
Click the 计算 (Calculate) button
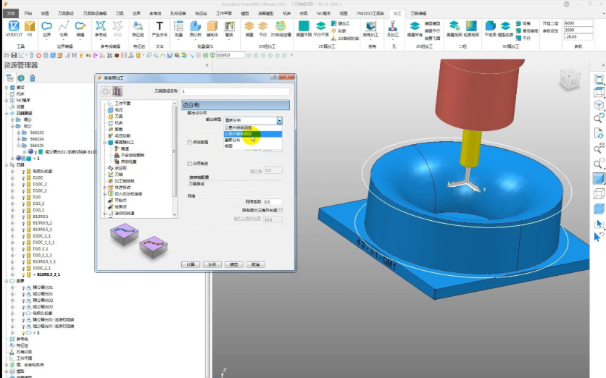tap(190, 265)
